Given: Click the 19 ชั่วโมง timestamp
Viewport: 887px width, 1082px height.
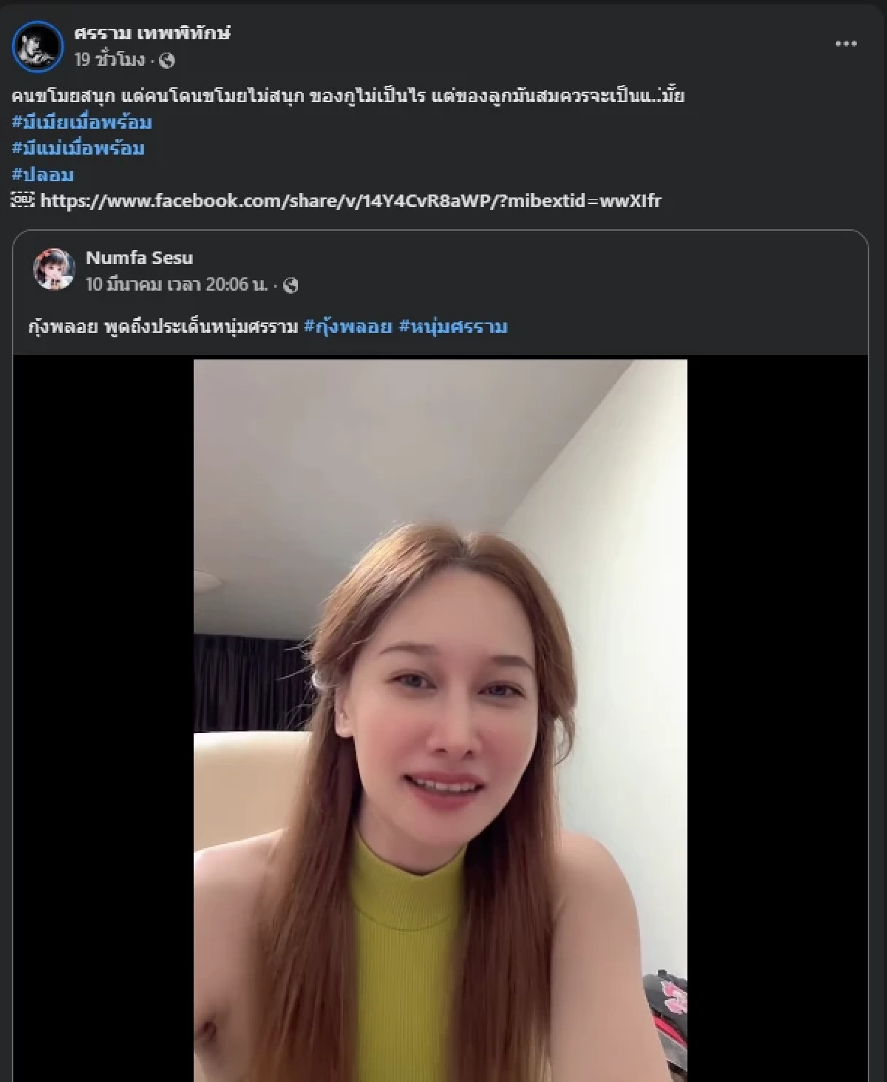Looking at the screenshot, I should [x=109, y=61].
